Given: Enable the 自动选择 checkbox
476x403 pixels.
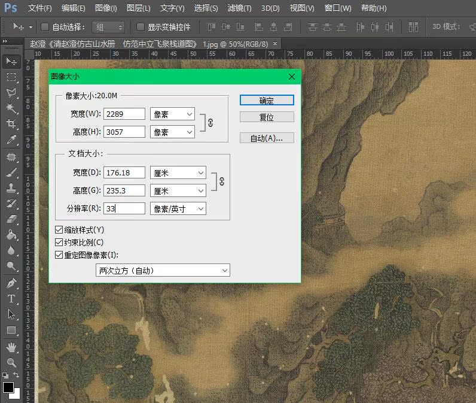Looking at the screenshot, I should (45, 27).
